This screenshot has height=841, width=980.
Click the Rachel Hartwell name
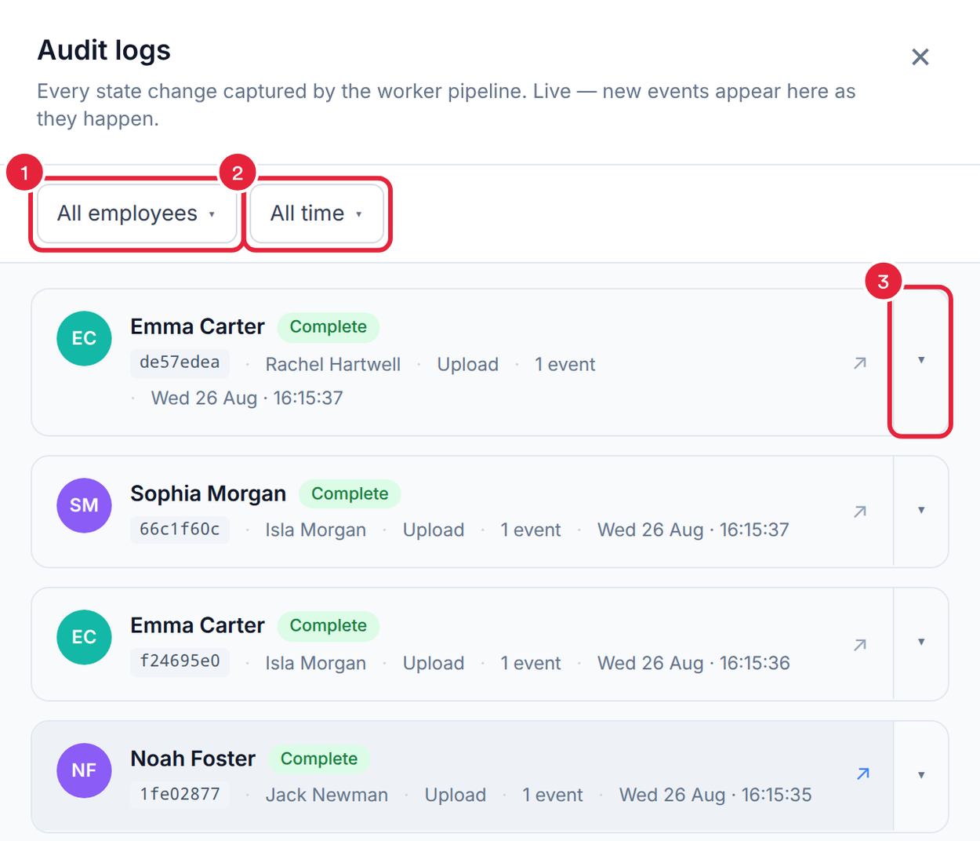click(333, 365)
